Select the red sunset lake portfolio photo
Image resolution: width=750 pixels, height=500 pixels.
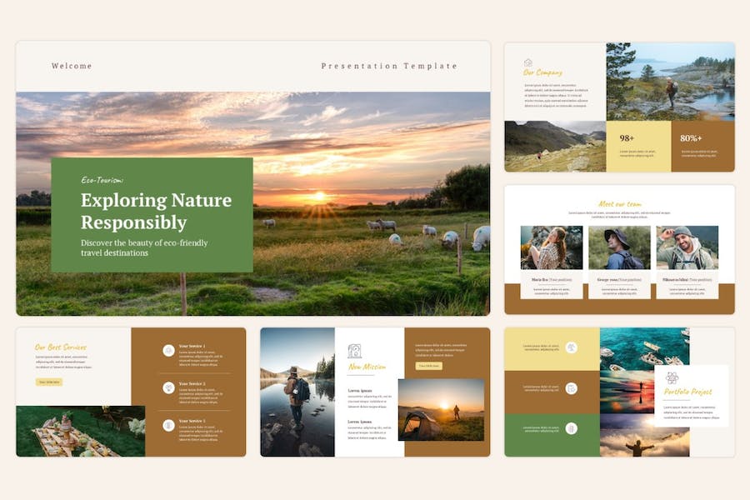[627, 392]
